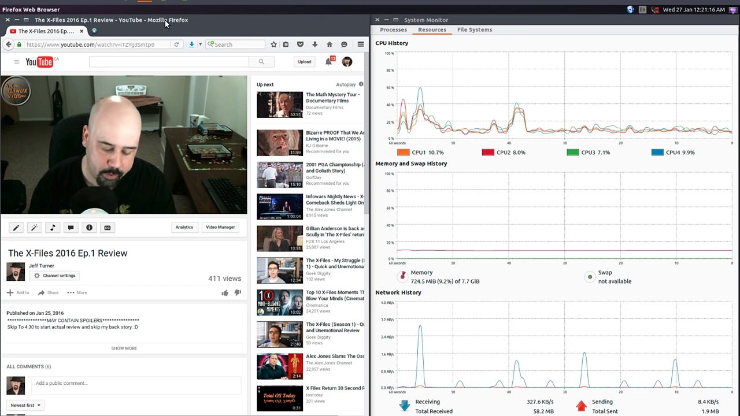Open Video Manager
This screenshot has height=416, width=740.
click(220, 227)
